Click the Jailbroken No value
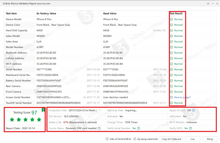The height and width of the screenshot is (143, 220). (185, 116)
